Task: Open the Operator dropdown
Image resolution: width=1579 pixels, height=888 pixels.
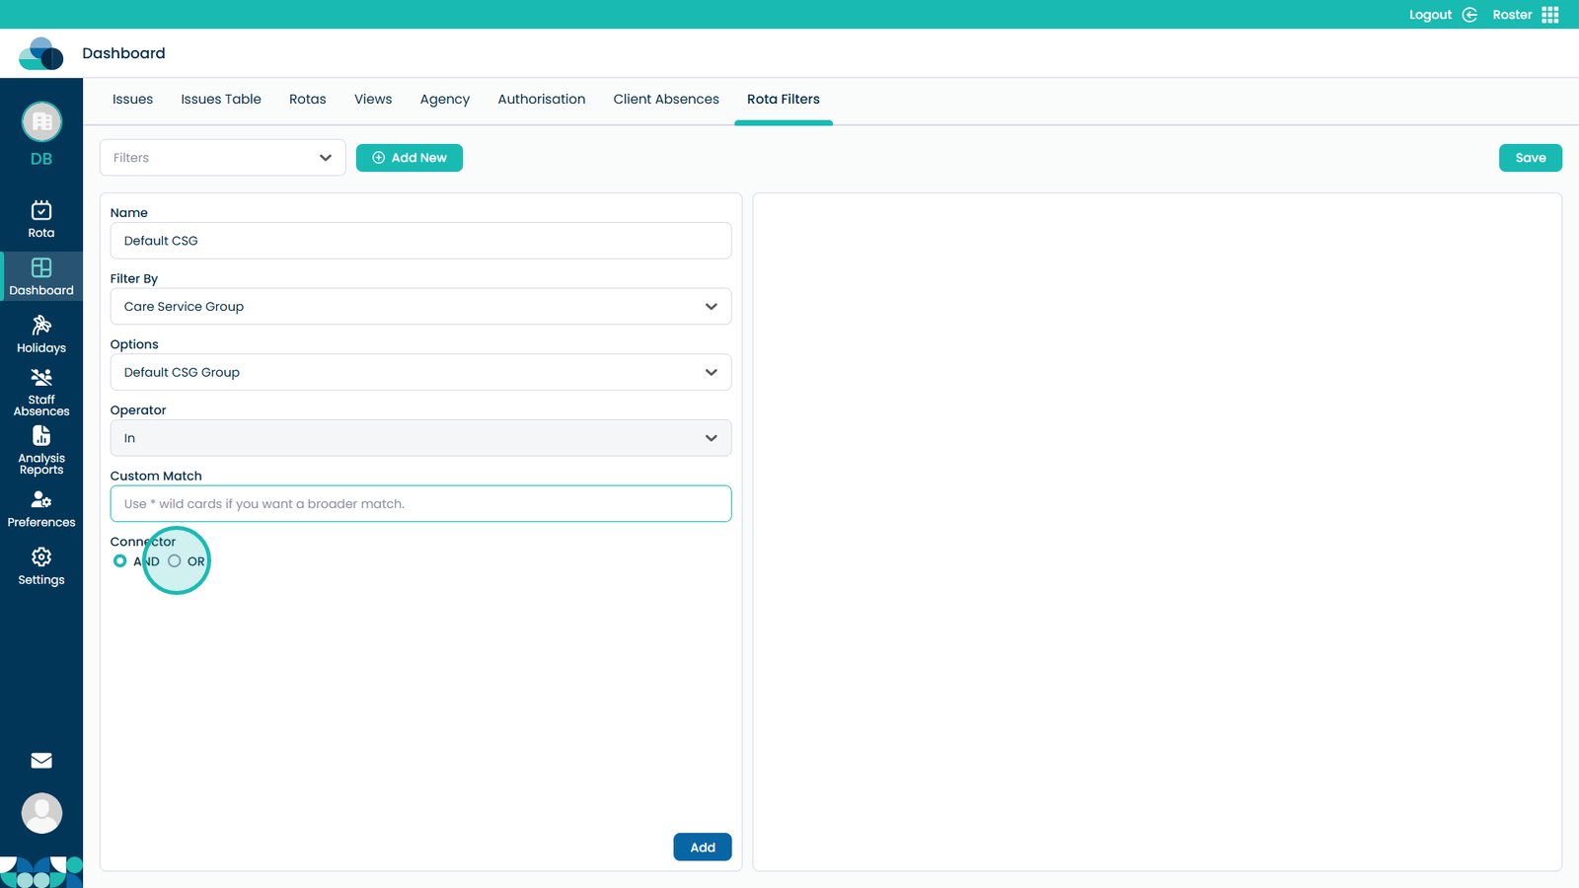Action: 420,438
